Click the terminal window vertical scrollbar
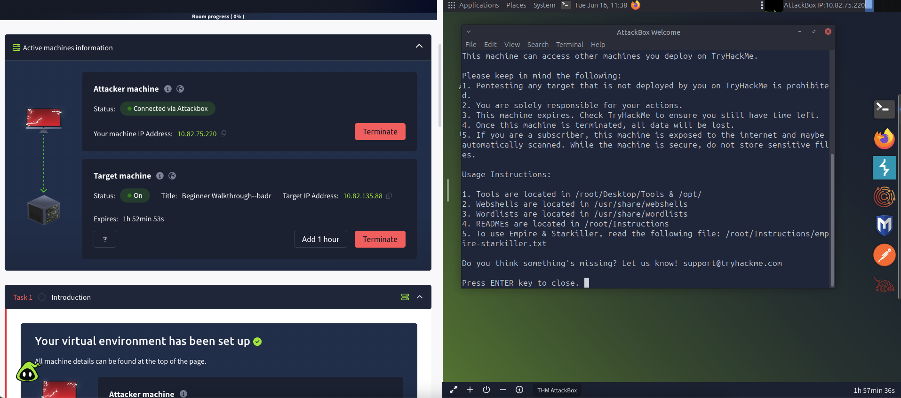The image size is (901, 398). click(832, 219)
